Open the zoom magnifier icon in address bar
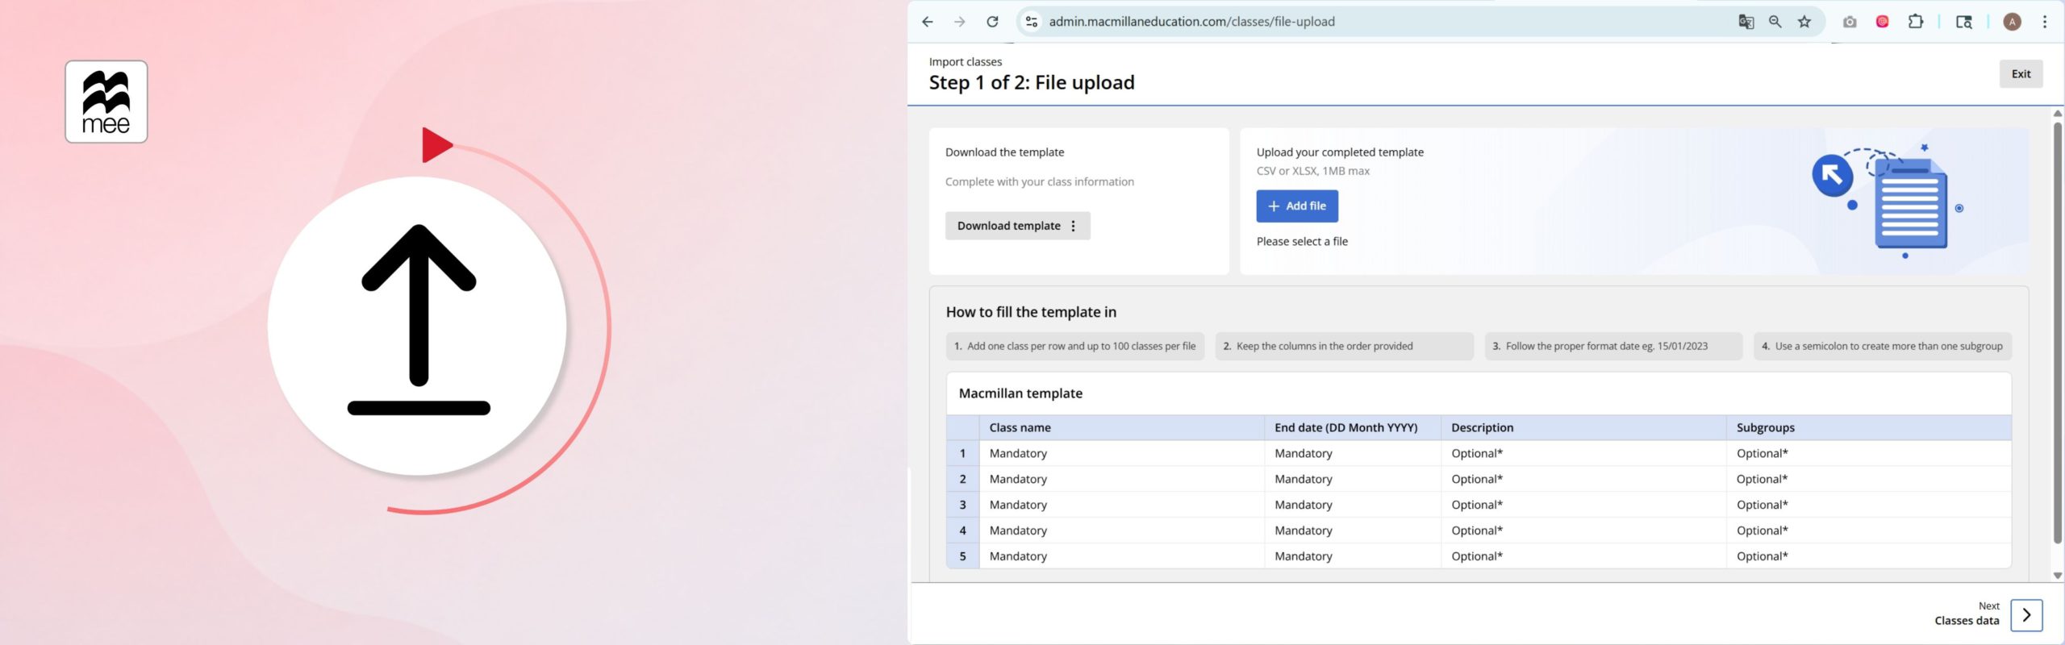Image resolution: width=2065 pixels, height=645 pixels. coord(1775,22)
